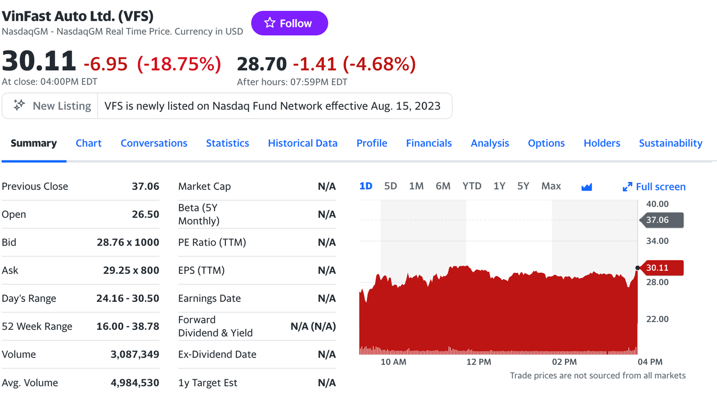Screen dimensions: 717x420
Task: Select the 1D chart range
Action: point(366,186)
